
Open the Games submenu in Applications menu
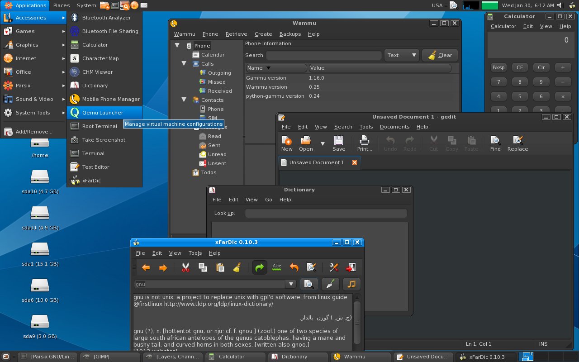33,31
